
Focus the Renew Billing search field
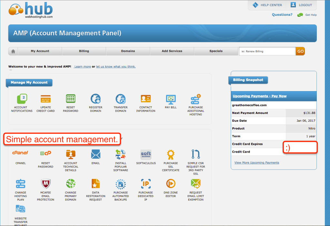click(267, 51)
